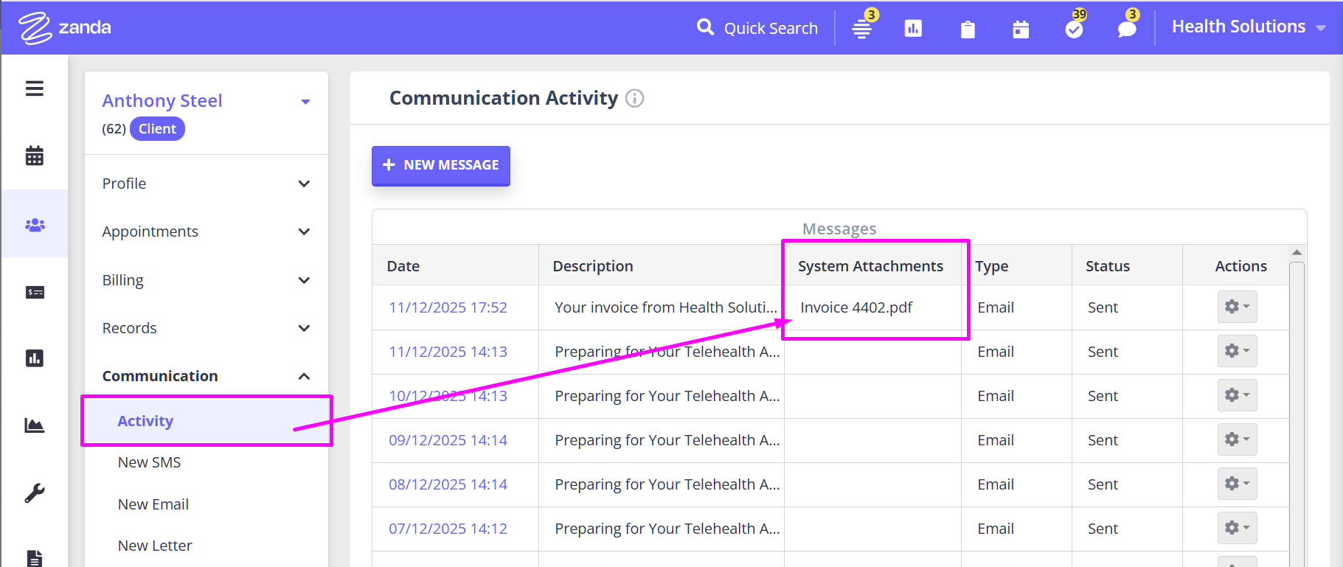The image size is (1343, 567).
Task: Open actions gear dropdown for invoice email
Action: tap(1237, 307)
